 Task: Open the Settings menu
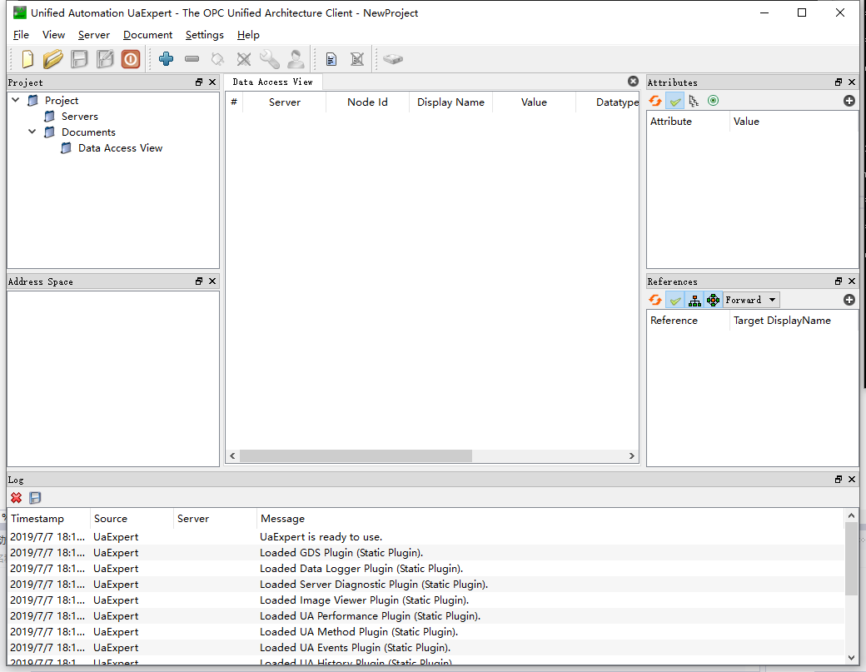click(204, 35)
